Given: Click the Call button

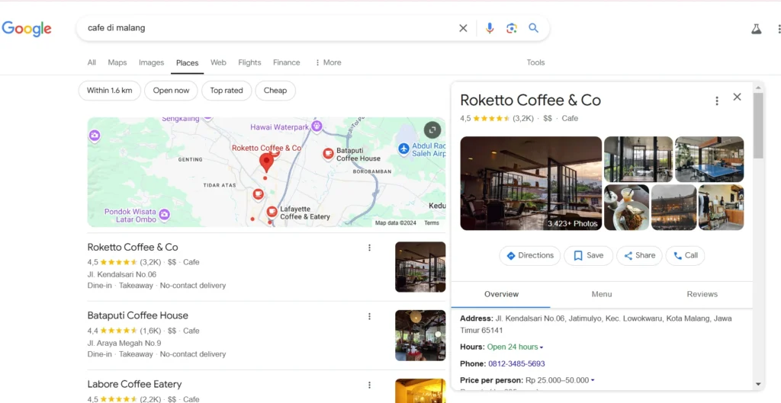Looking at the screenshot, I should [x=686, y=256].
